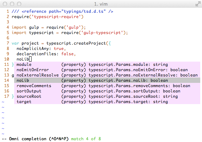Click 'typescript-require' string on line 2
The width and height of the screenshot is (202, 142).
coord(56,17)
